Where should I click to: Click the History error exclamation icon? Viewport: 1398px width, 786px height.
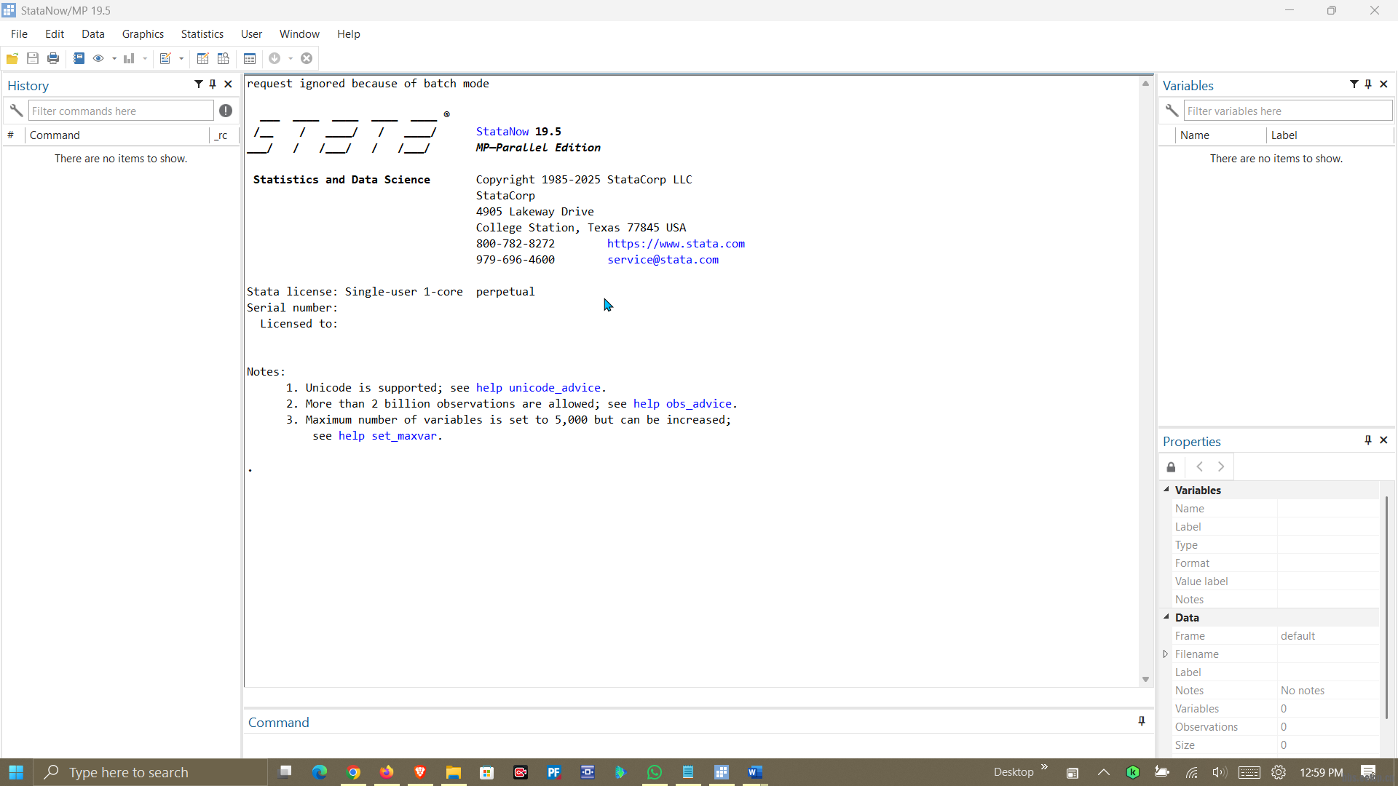pos(226,111)
